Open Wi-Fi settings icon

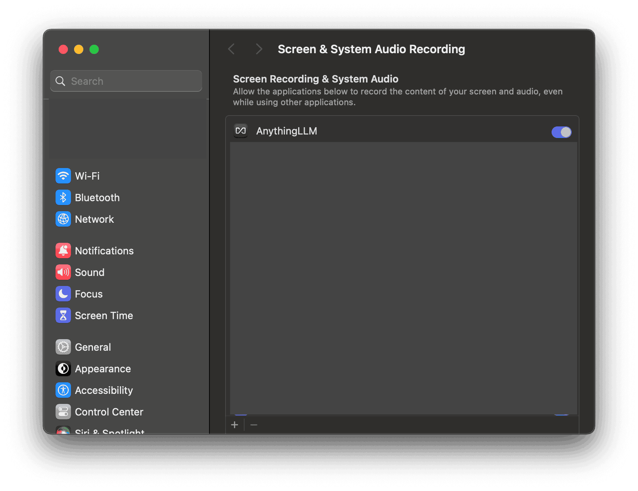tap(63, 176)
